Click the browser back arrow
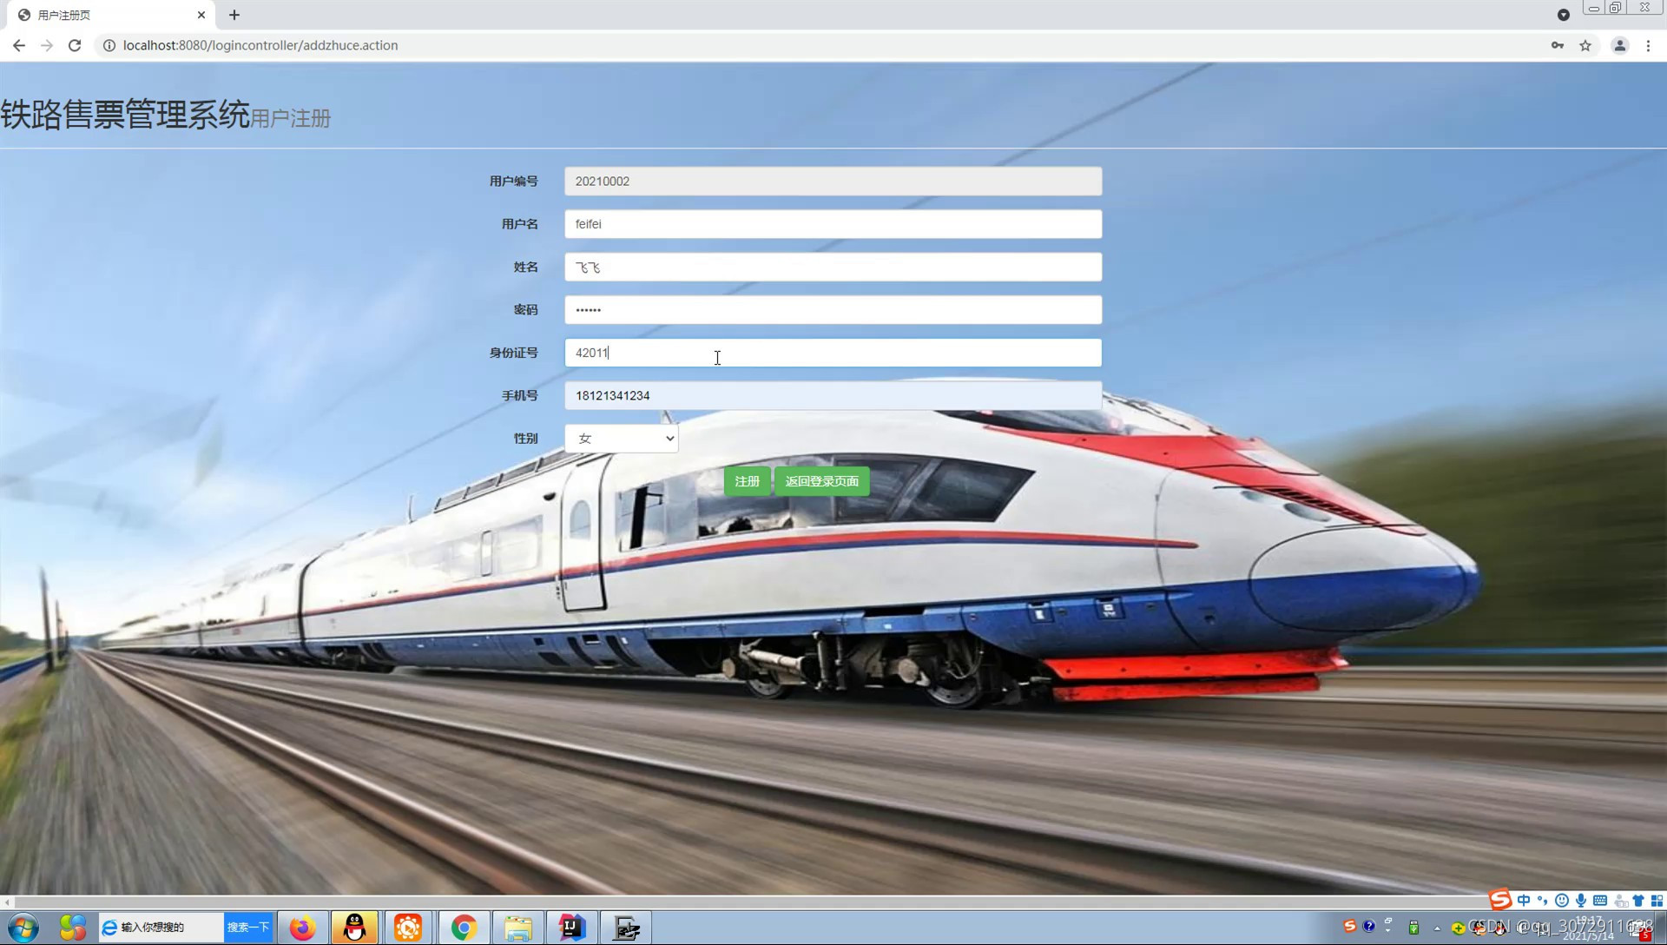Screen dimensions: 1667x945 point(19,45)
